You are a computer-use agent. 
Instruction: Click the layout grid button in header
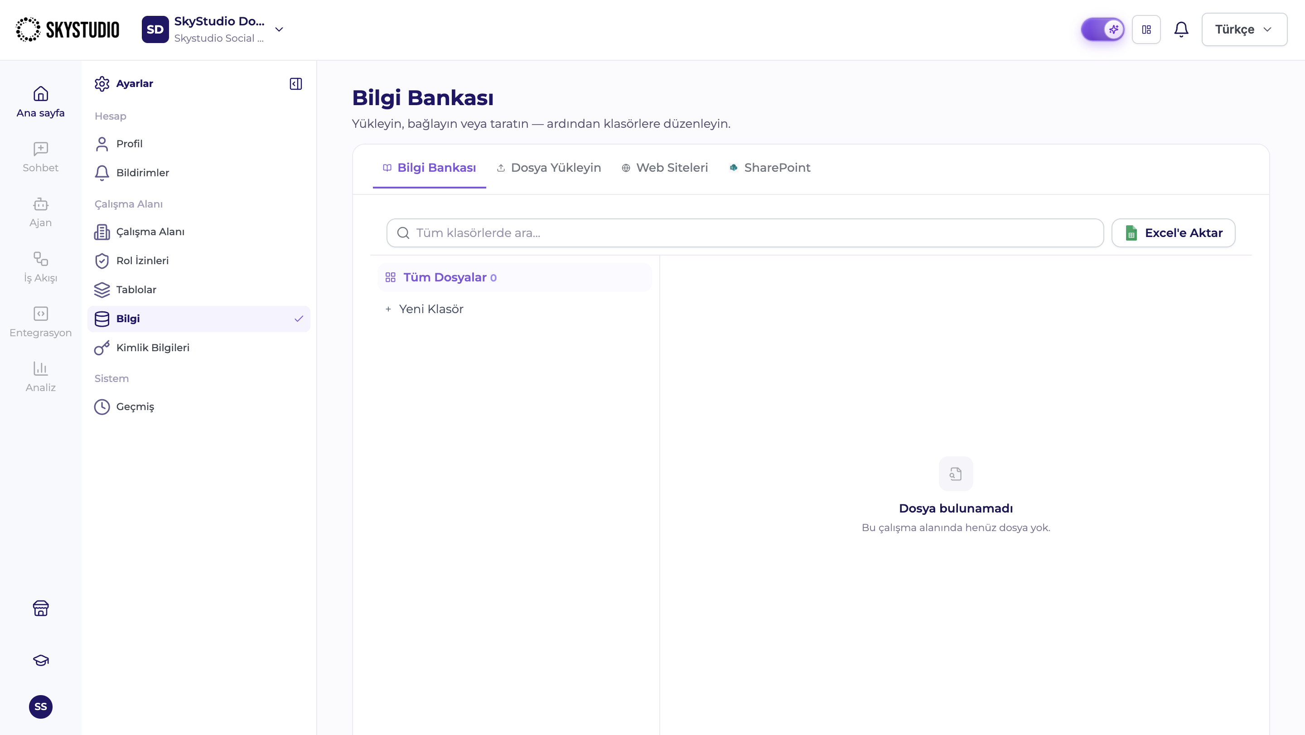[x=1146, y=29]
